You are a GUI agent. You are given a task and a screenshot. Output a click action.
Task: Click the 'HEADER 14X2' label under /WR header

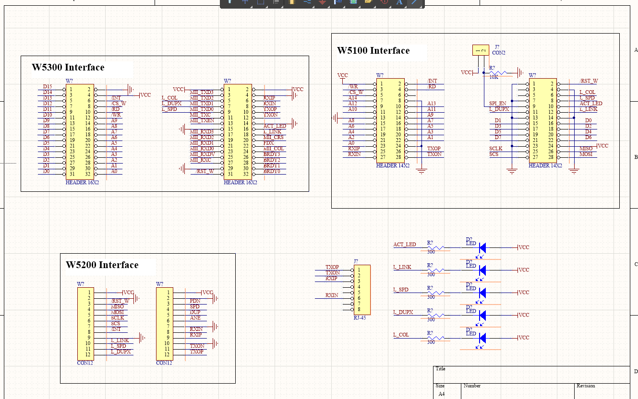(393, 165)
